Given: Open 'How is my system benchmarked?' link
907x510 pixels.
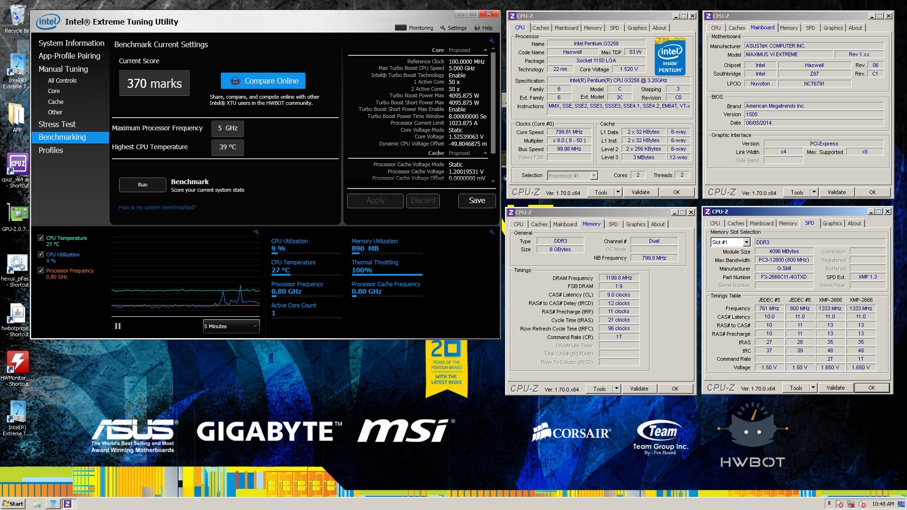Looking at the screenshot, I should pos(157,207).
